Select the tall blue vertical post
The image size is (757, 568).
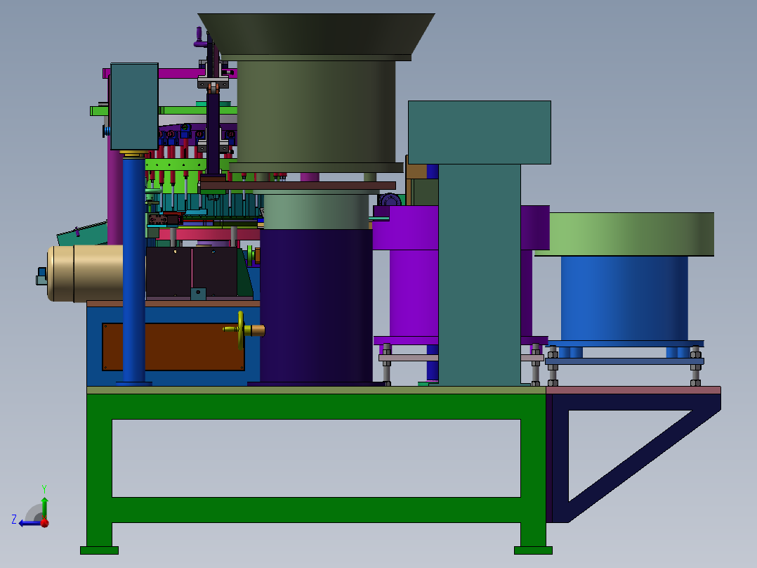133,271
